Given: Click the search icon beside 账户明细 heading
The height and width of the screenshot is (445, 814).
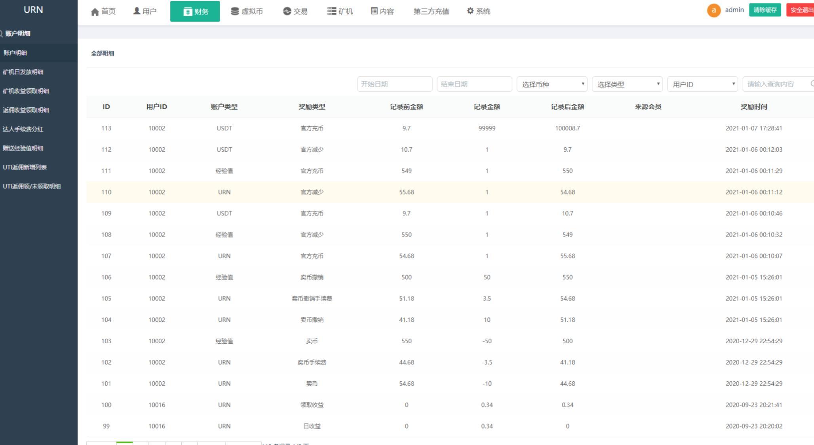Looking at the screenshot, I should (1, 34).
